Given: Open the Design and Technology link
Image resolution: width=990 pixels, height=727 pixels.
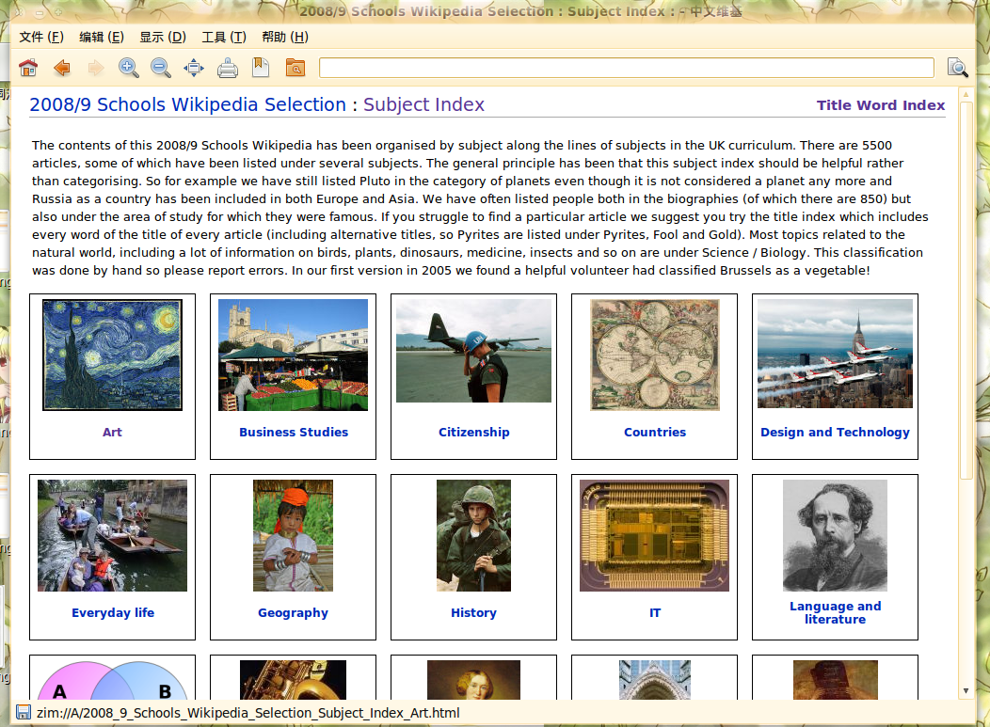Looking at the screenshot, I should click(x=836, y=433).
